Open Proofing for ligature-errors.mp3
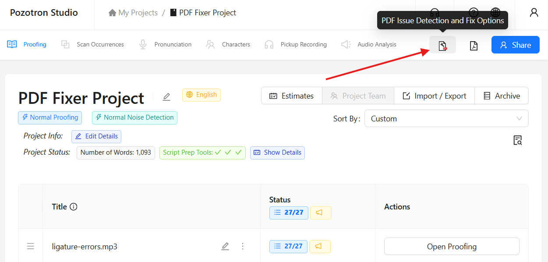The width and height of the screenshot is (548, 262). (452, 246)
